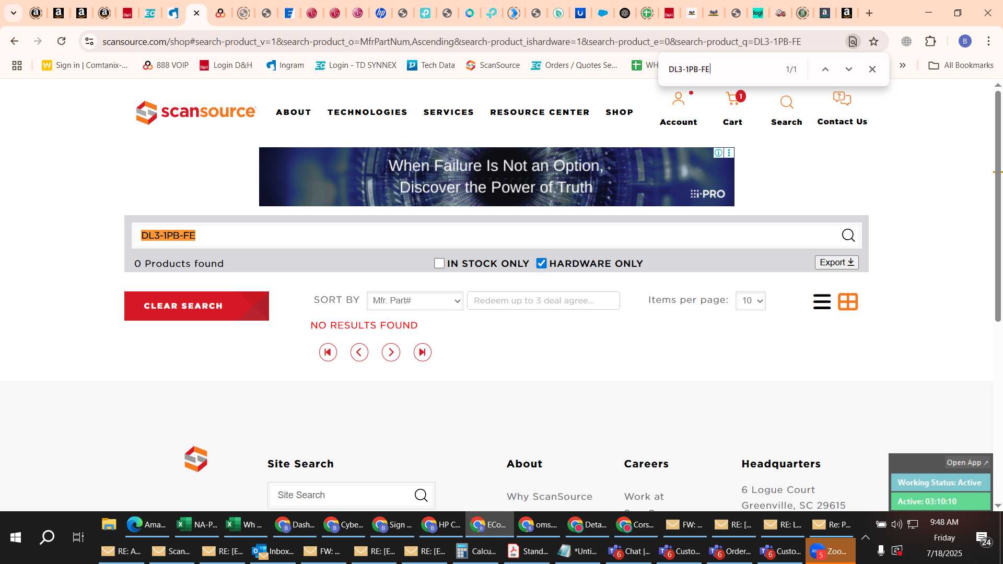Open the ABOUT menu
Screen dimensions: 1003x564
pyautogui.click(x=294, y=112)
